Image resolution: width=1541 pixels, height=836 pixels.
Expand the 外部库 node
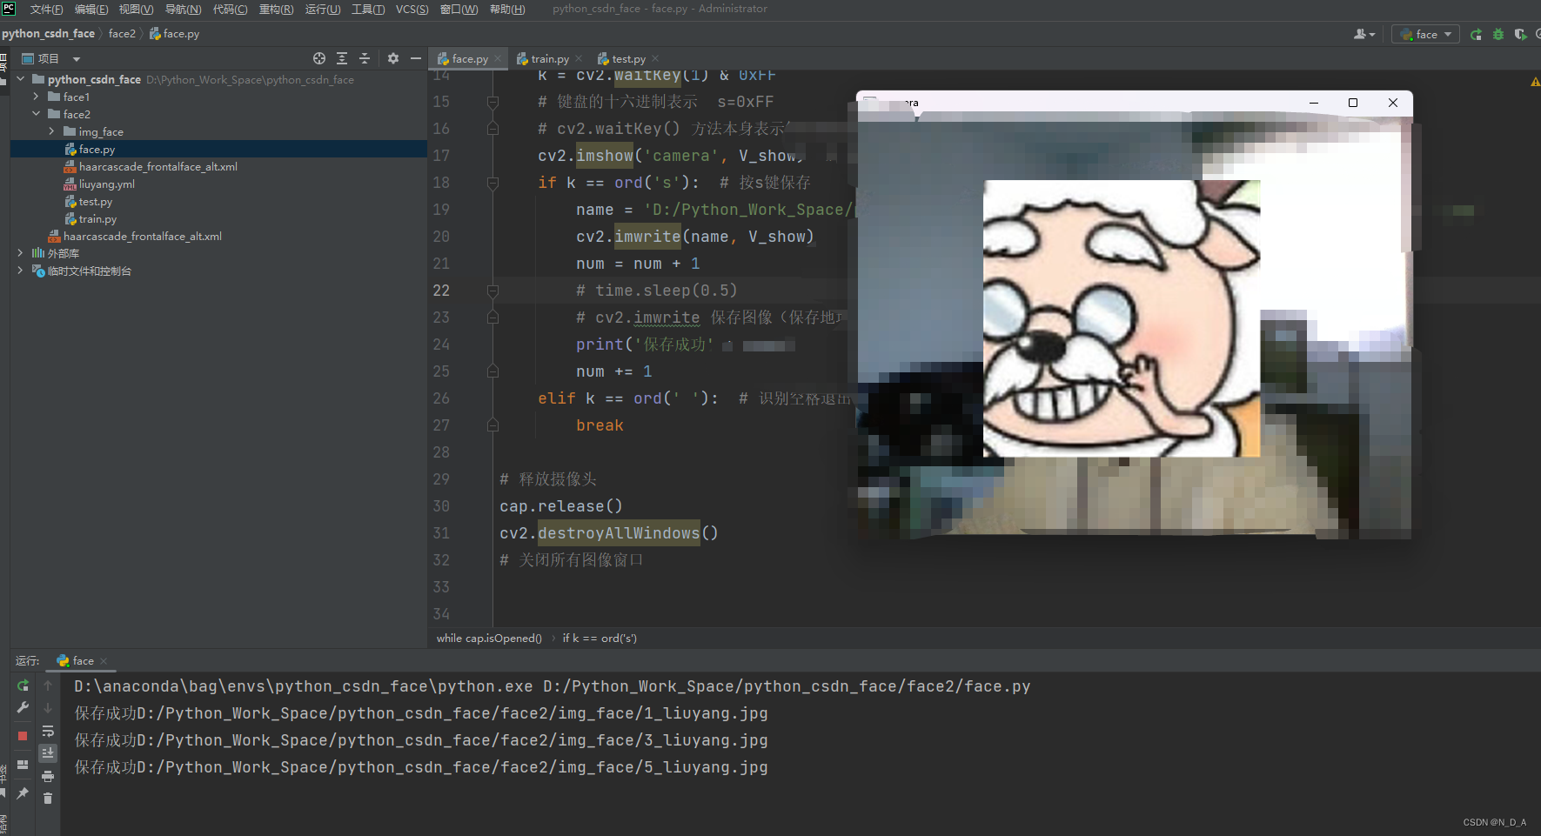[20, 253]
